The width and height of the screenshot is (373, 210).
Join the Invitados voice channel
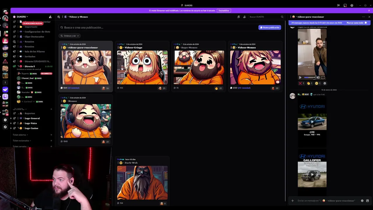coord(32,57)
